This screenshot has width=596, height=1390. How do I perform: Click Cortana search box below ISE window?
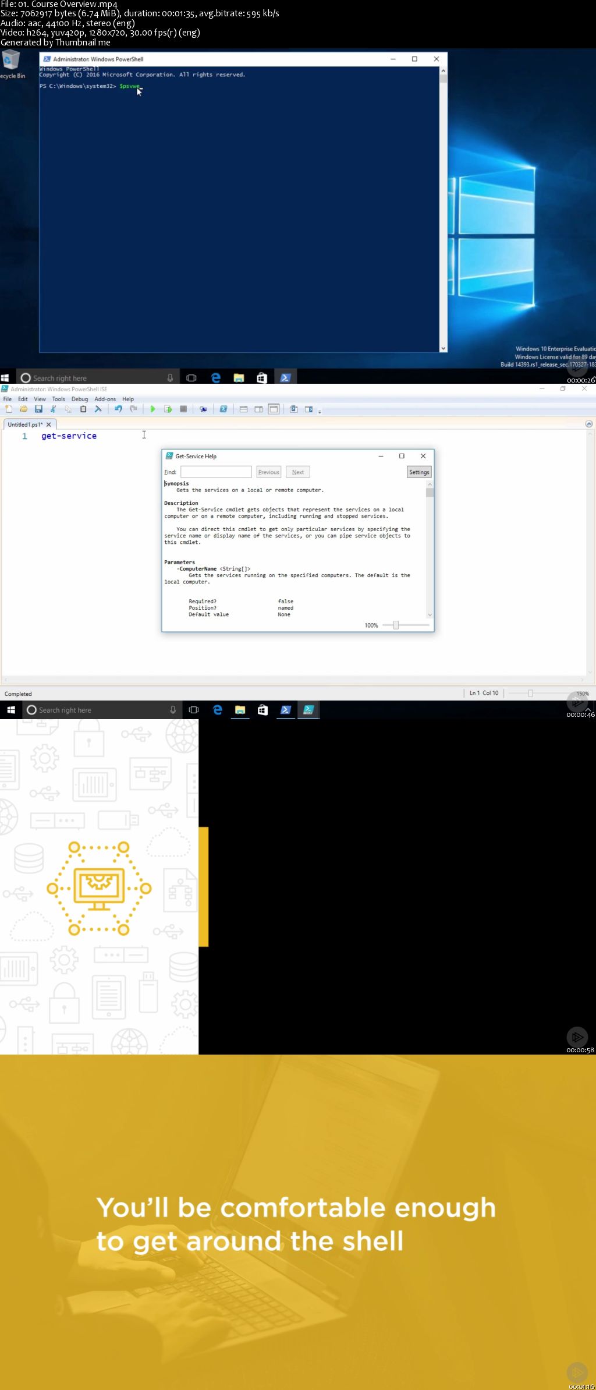pos(101,710)
